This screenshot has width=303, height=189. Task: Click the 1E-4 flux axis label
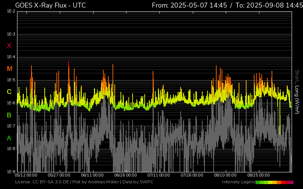click(11, 57)
